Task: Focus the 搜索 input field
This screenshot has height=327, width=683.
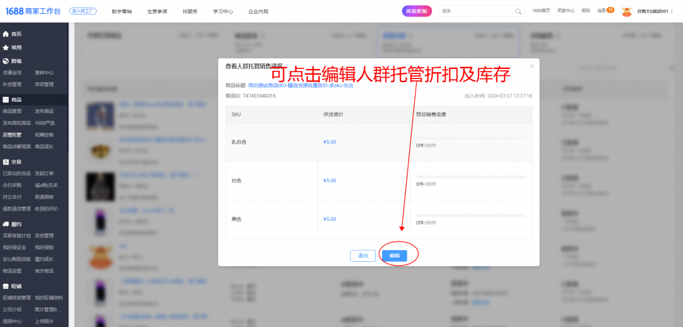Action: (477, 11)
